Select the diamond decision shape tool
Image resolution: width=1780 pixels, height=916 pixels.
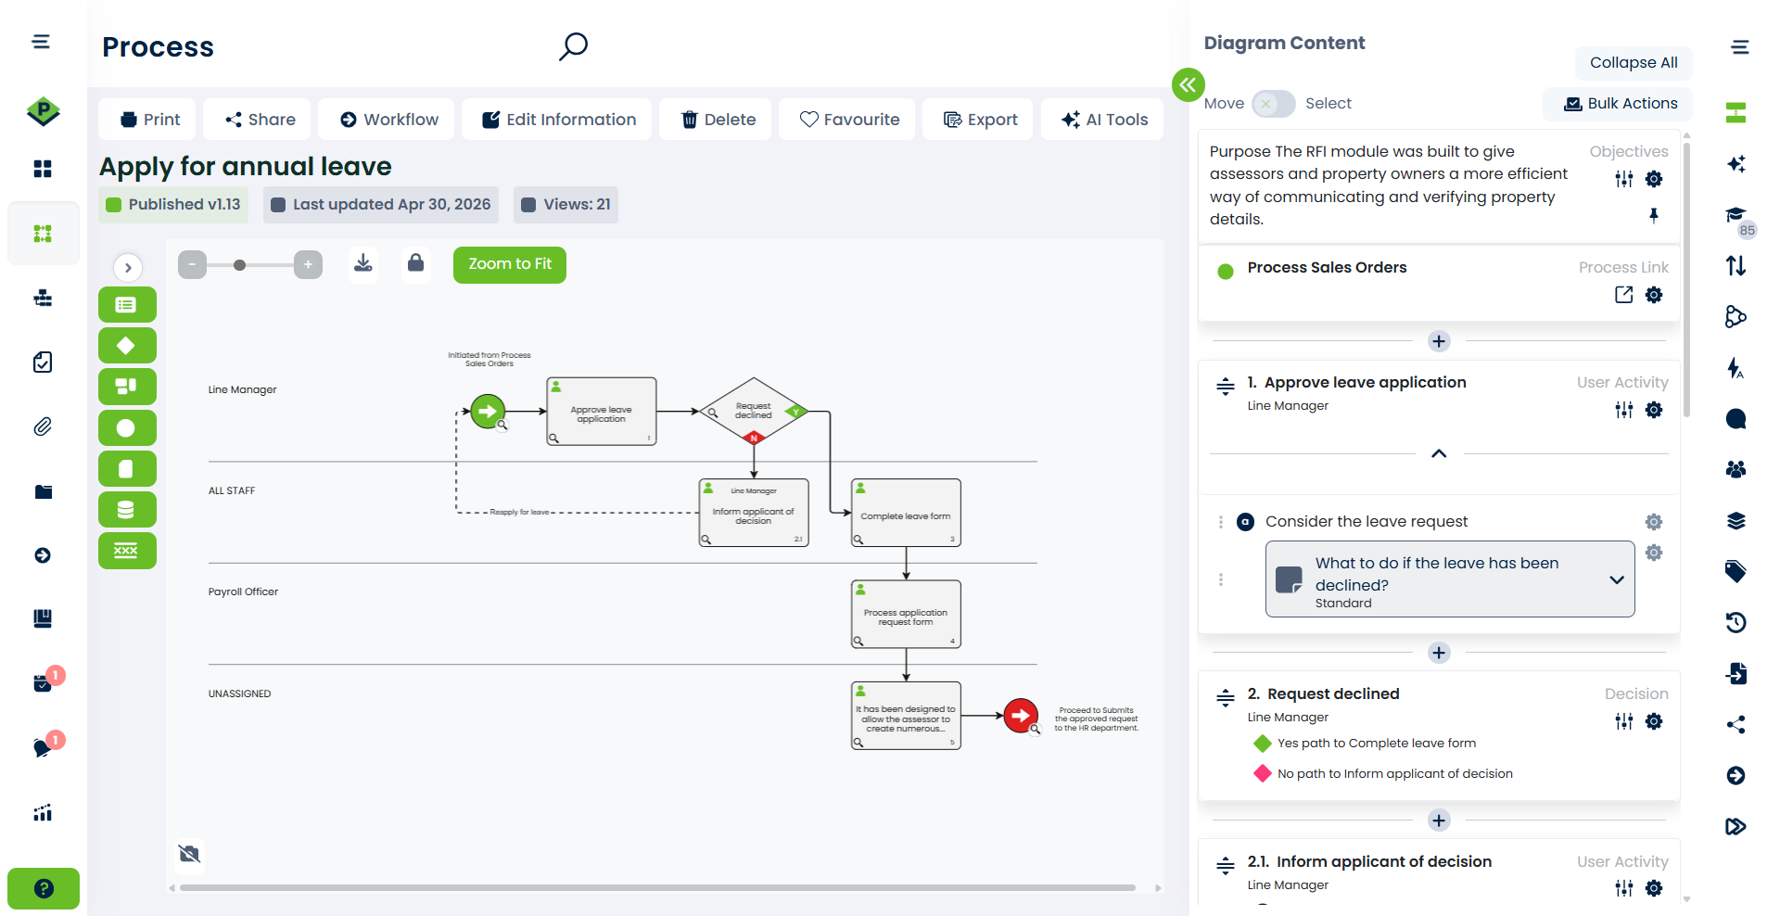click(x=127, y=346)
